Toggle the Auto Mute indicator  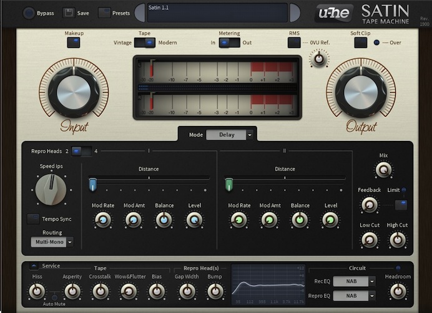[x=54, y=297]
